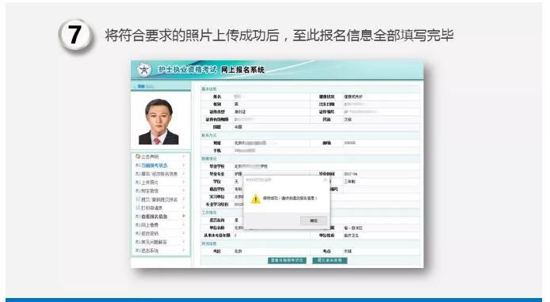This screenshot has height=302, width=550.
Task: Click the home icon beside 公告声明
Action: 138,157
